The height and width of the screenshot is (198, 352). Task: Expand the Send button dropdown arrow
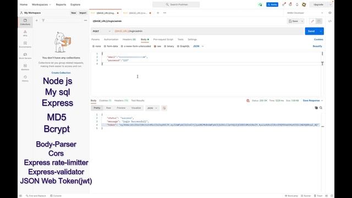click(x=321, y=31)
